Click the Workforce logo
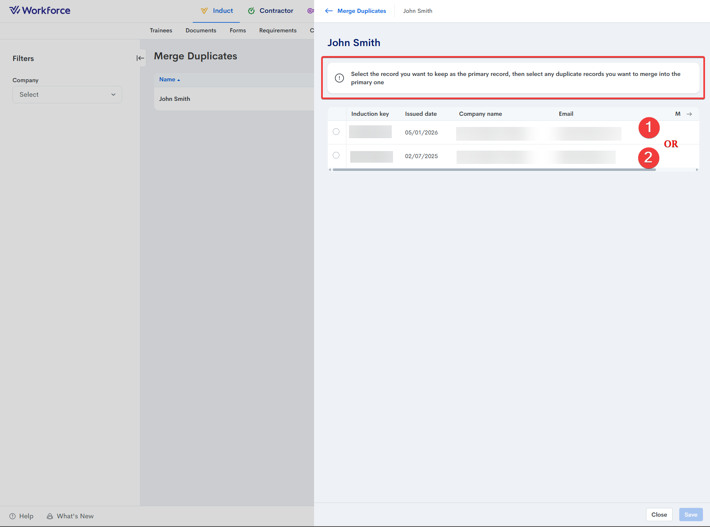The image size is (710, 527). [x=40, y=10]
